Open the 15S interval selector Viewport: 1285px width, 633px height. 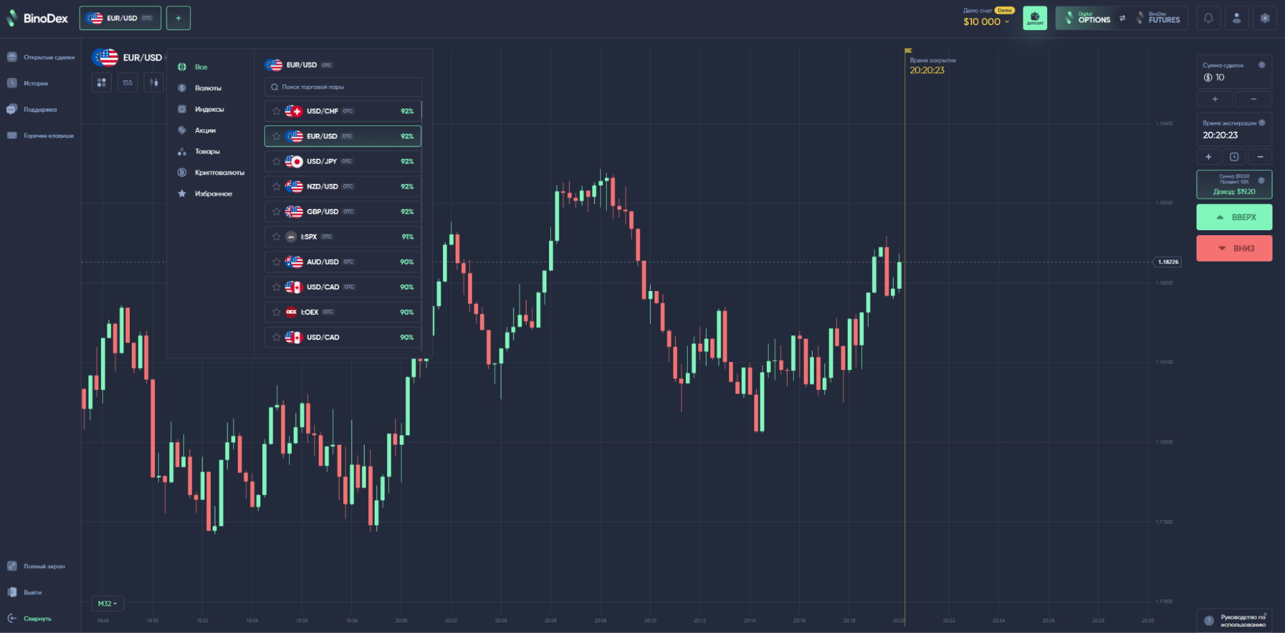pos(127,82)
